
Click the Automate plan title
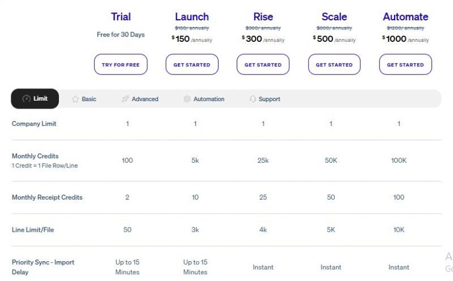tap(405, 17)
